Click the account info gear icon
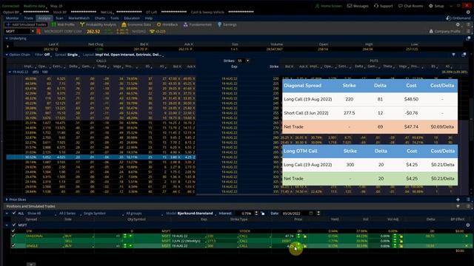The width and height of the screenshot is (474, 266). (468, 12)
